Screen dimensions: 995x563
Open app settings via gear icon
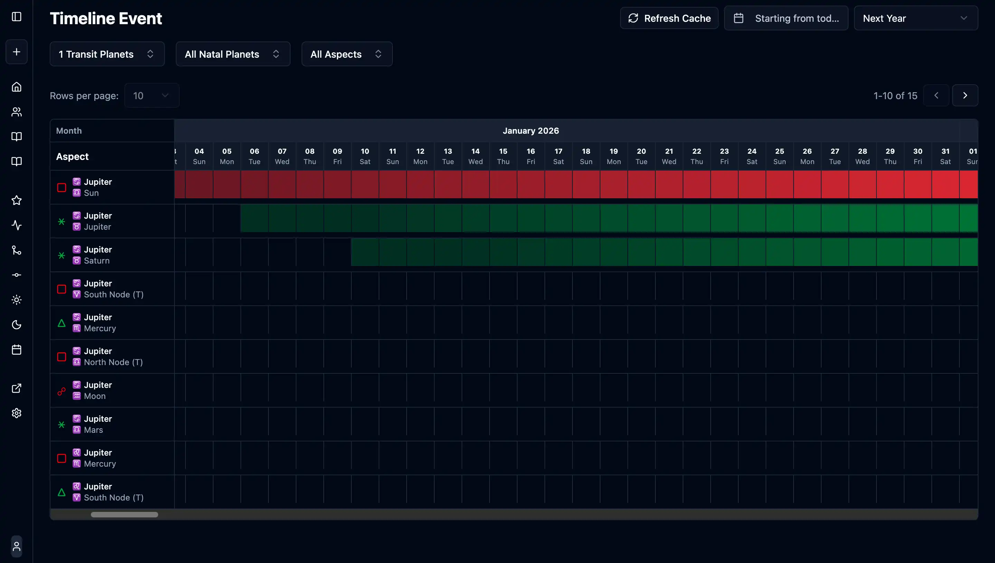[x=16, y=413]
